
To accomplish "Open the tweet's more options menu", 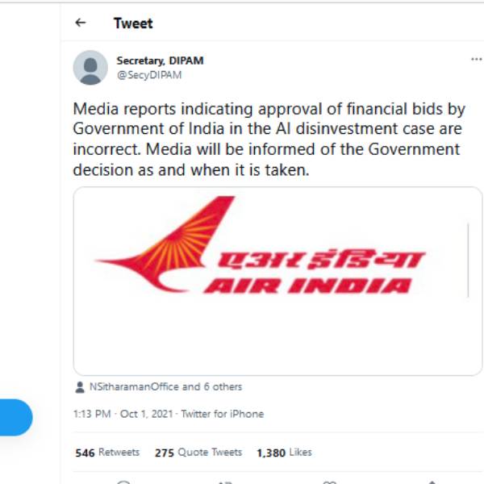I will click(x=476, y=60).
